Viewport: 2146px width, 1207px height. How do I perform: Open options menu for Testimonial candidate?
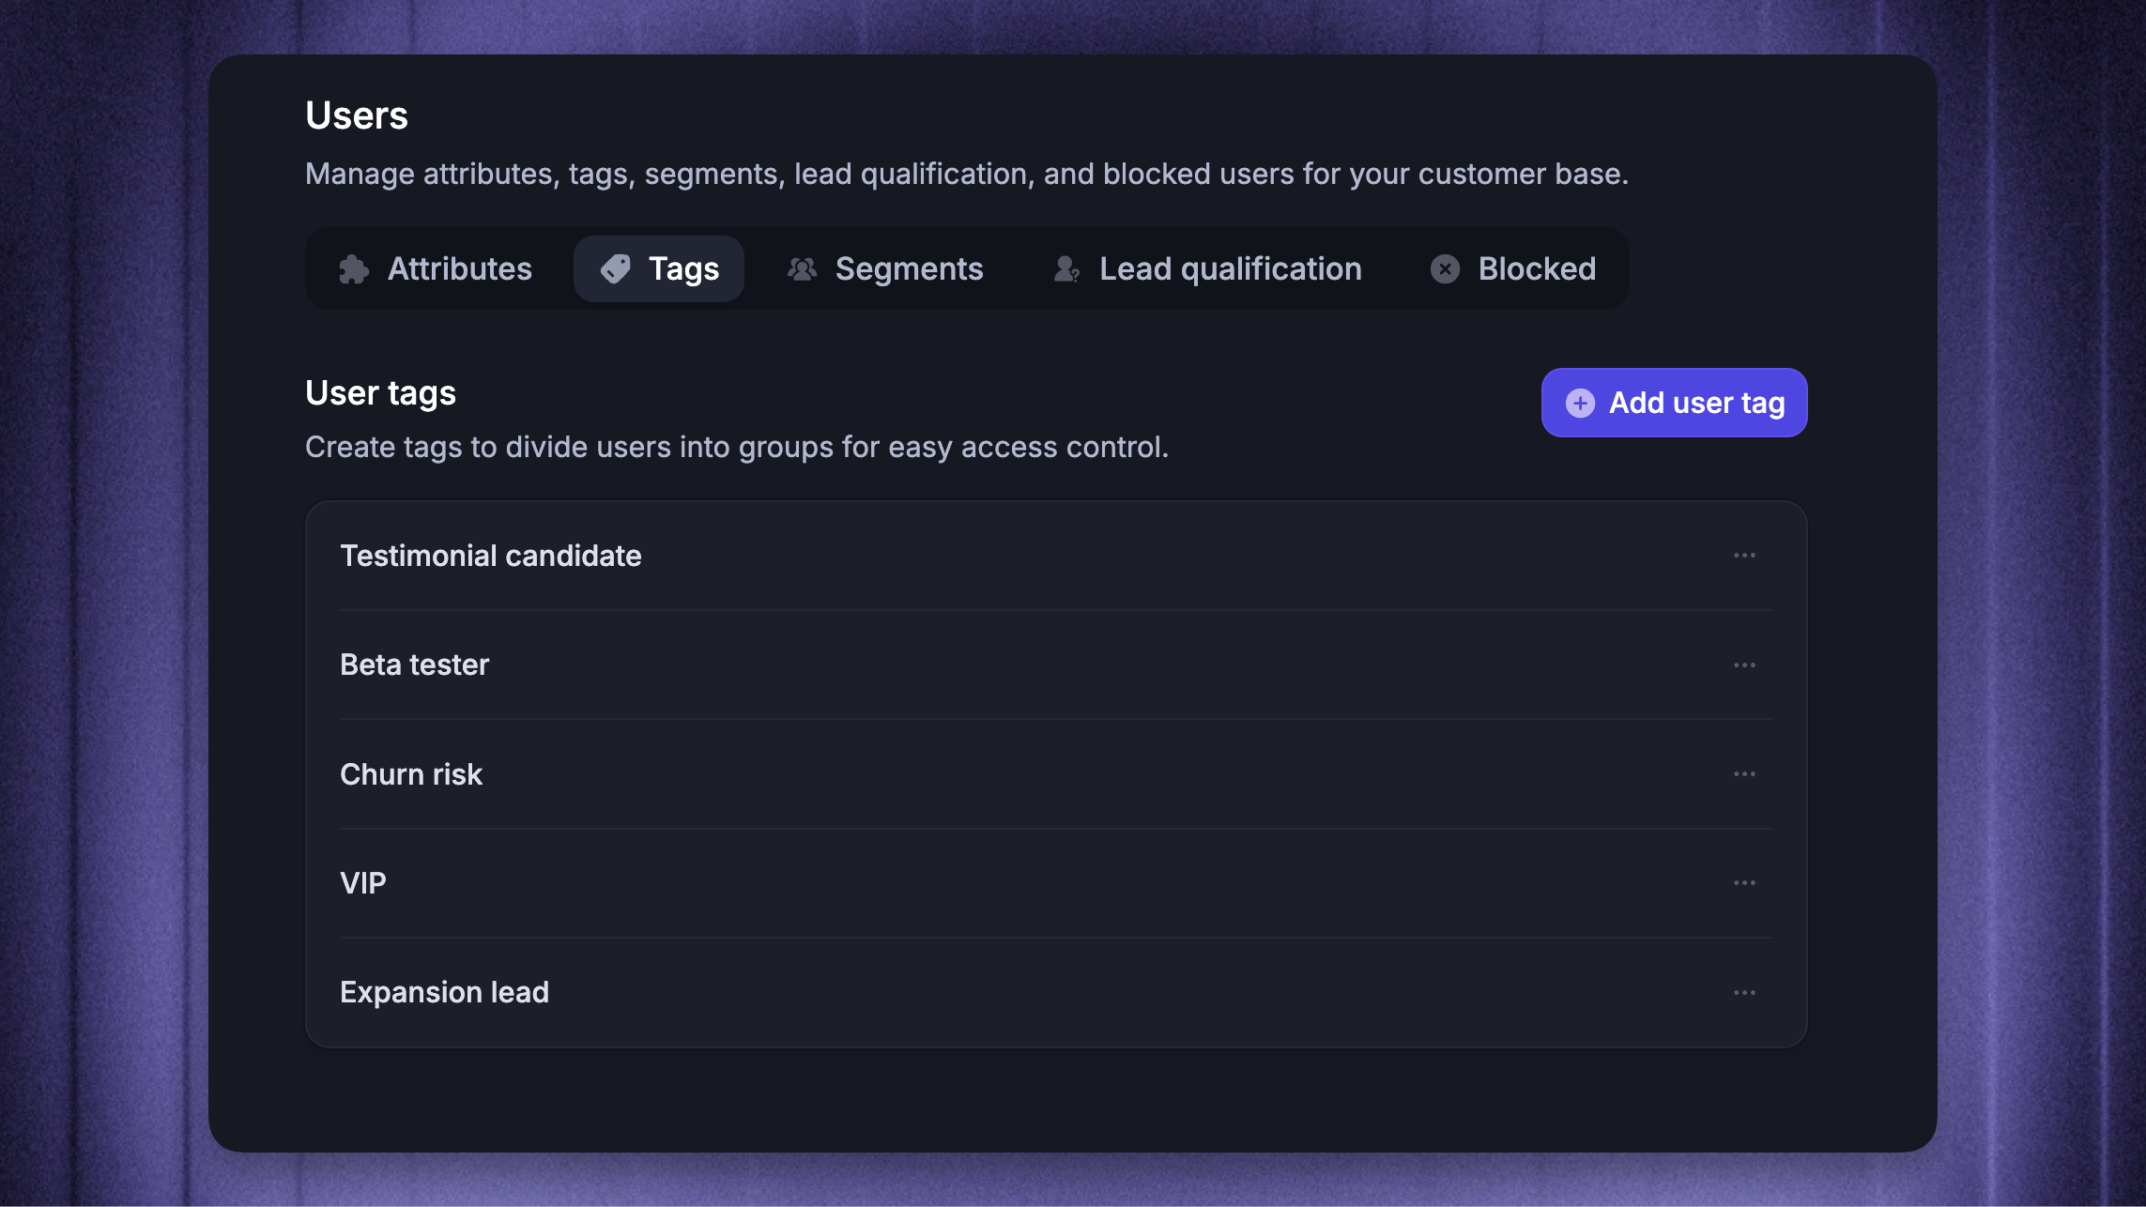coord(1744,556)
